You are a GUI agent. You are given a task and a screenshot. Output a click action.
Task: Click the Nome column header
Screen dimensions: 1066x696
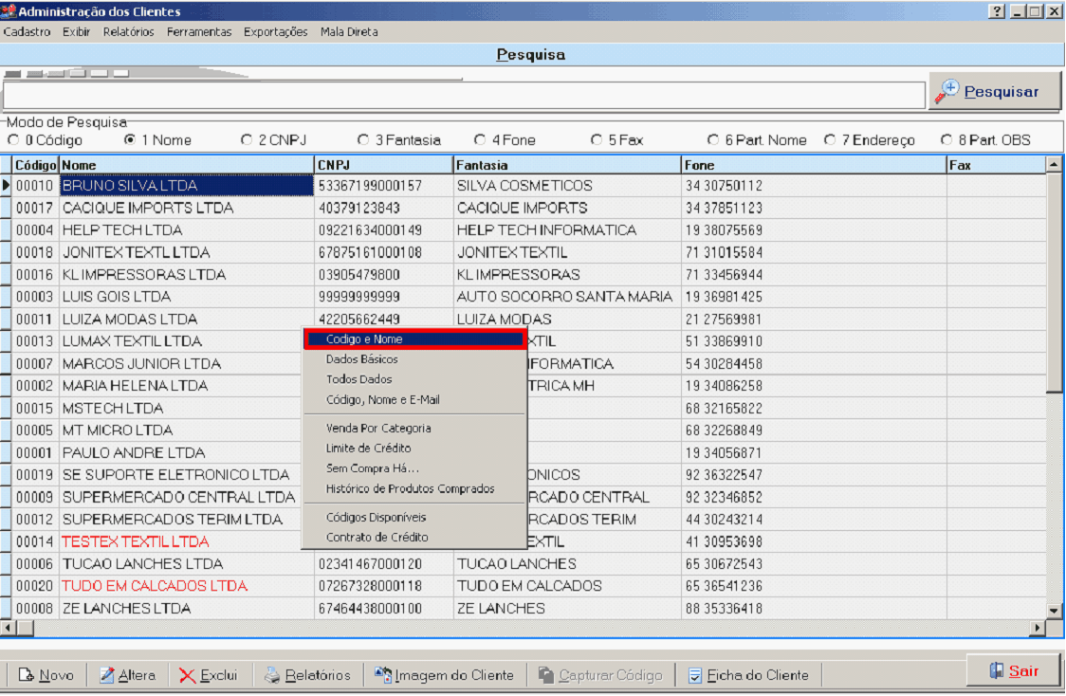tap(186, 165)
